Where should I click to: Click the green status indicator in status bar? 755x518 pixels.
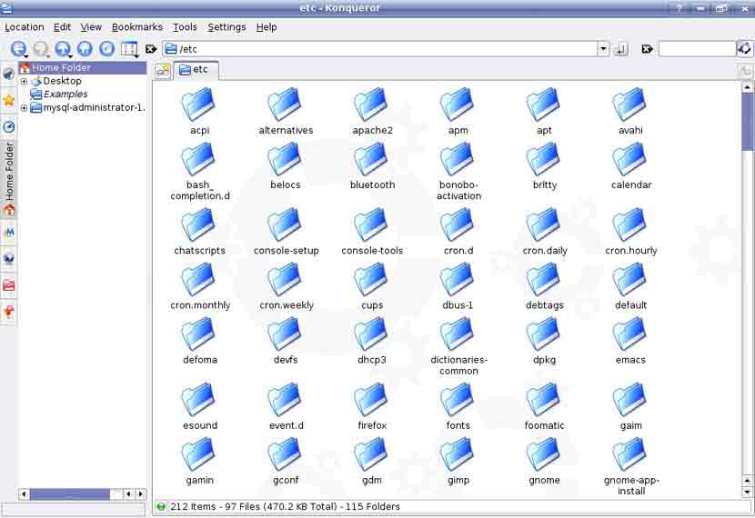pos(161,506)
